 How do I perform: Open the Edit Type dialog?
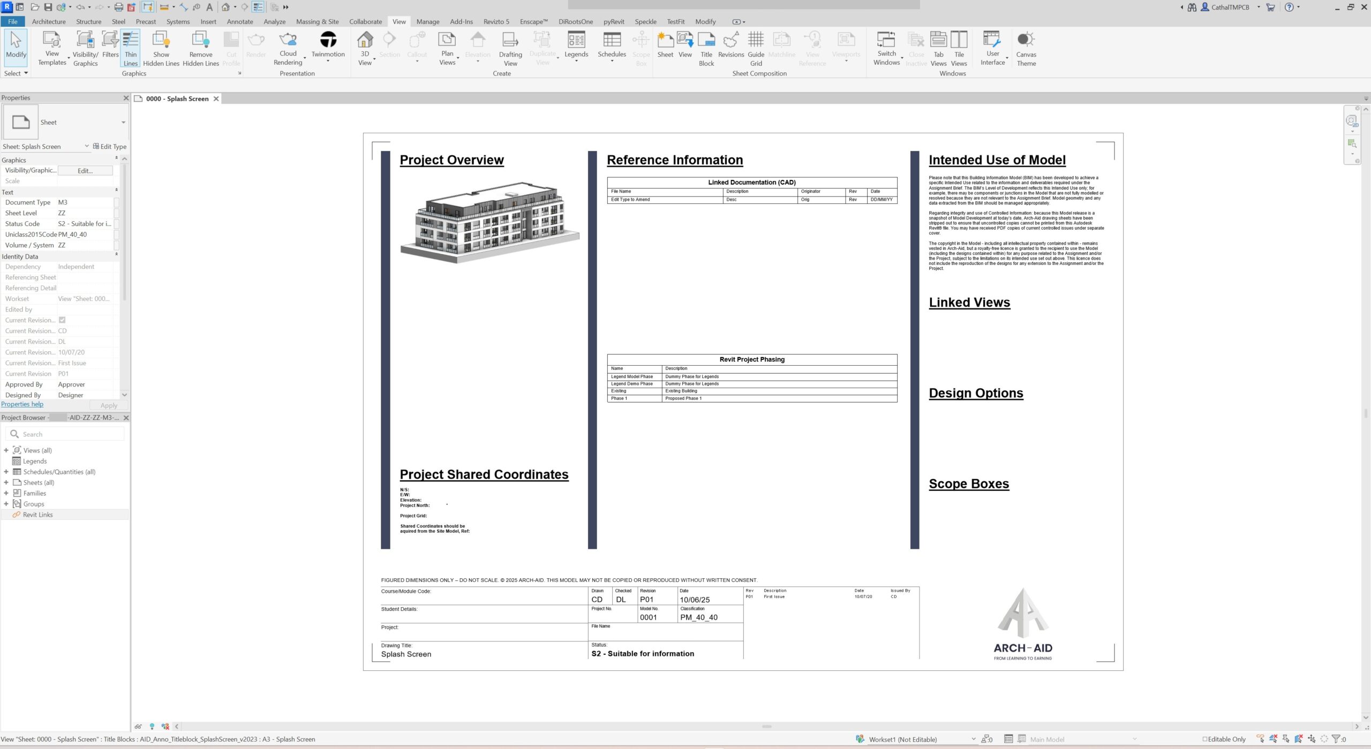110,146
